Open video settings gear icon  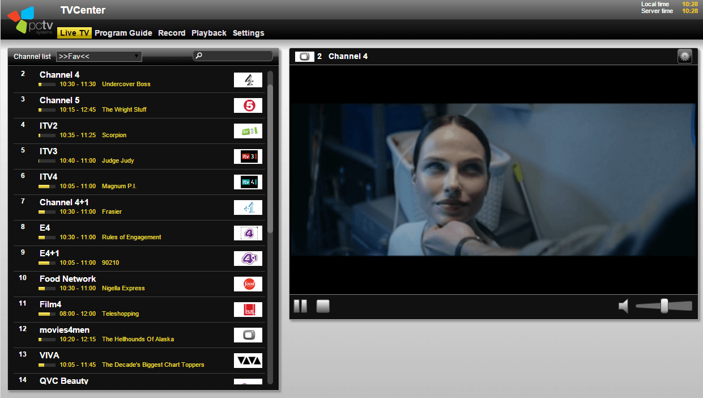click(x=685, y=56)
